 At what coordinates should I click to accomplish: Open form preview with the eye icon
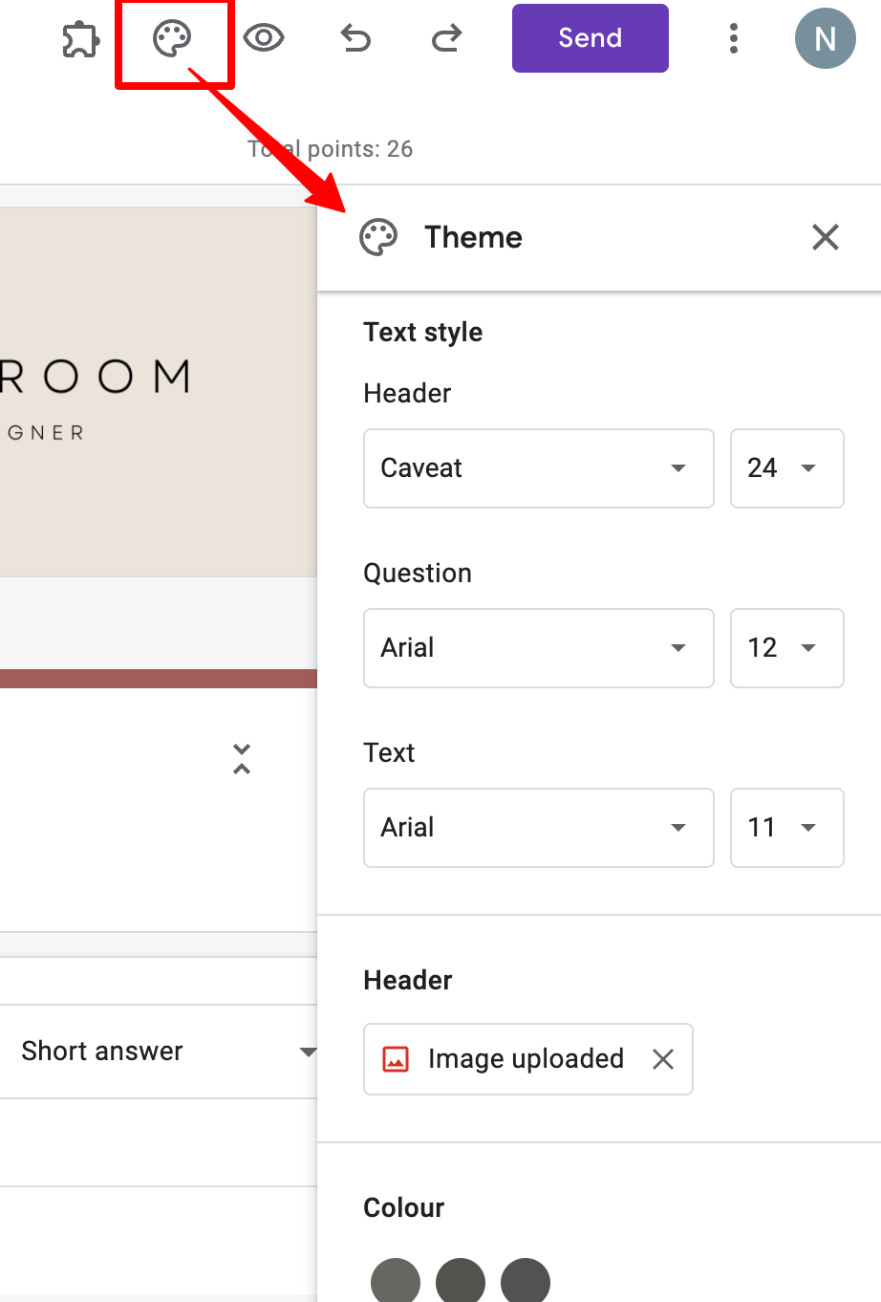[265, 38]
